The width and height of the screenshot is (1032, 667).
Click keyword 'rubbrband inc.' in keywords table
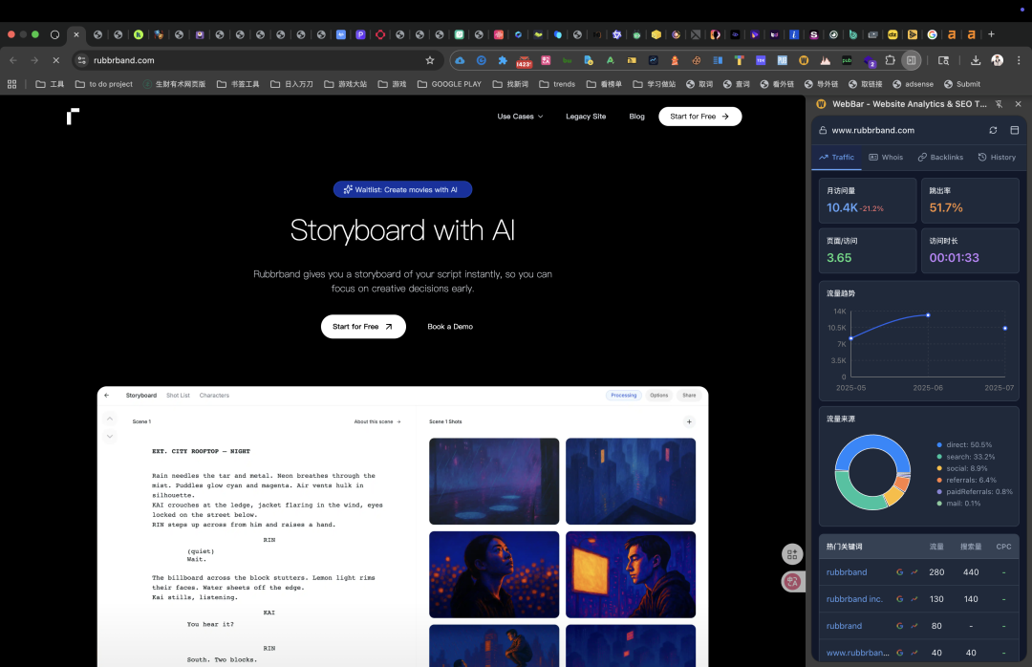click(x=854, y=599)
